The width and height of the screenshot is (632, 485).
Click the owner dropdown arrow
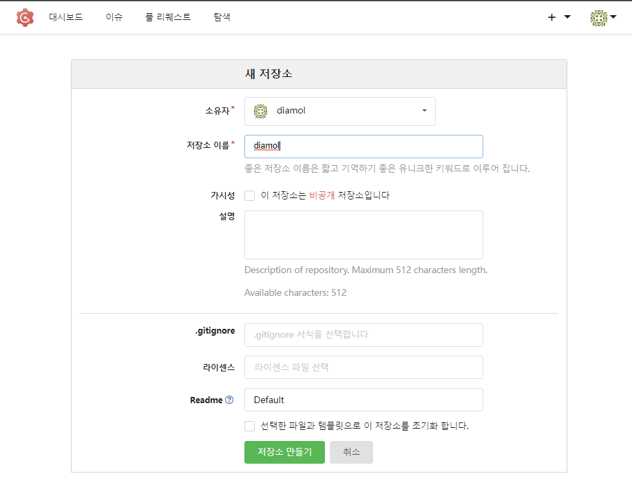pos(424,111)
